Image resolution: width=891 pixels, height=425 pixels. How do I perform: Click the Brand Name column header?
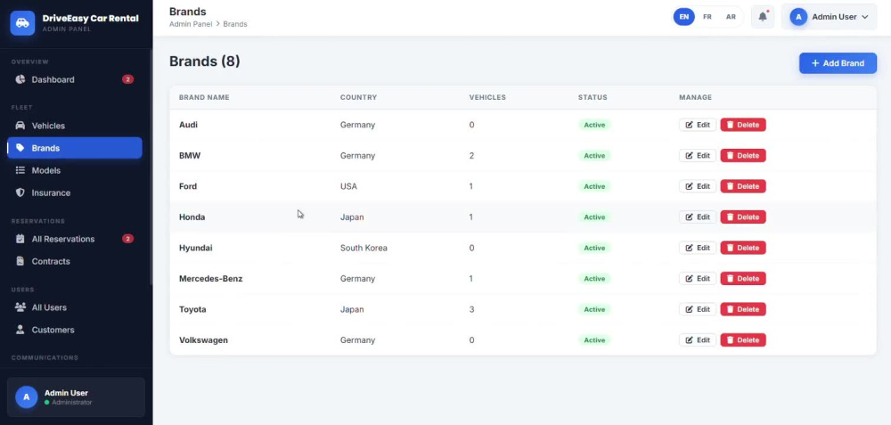(204, 97)
